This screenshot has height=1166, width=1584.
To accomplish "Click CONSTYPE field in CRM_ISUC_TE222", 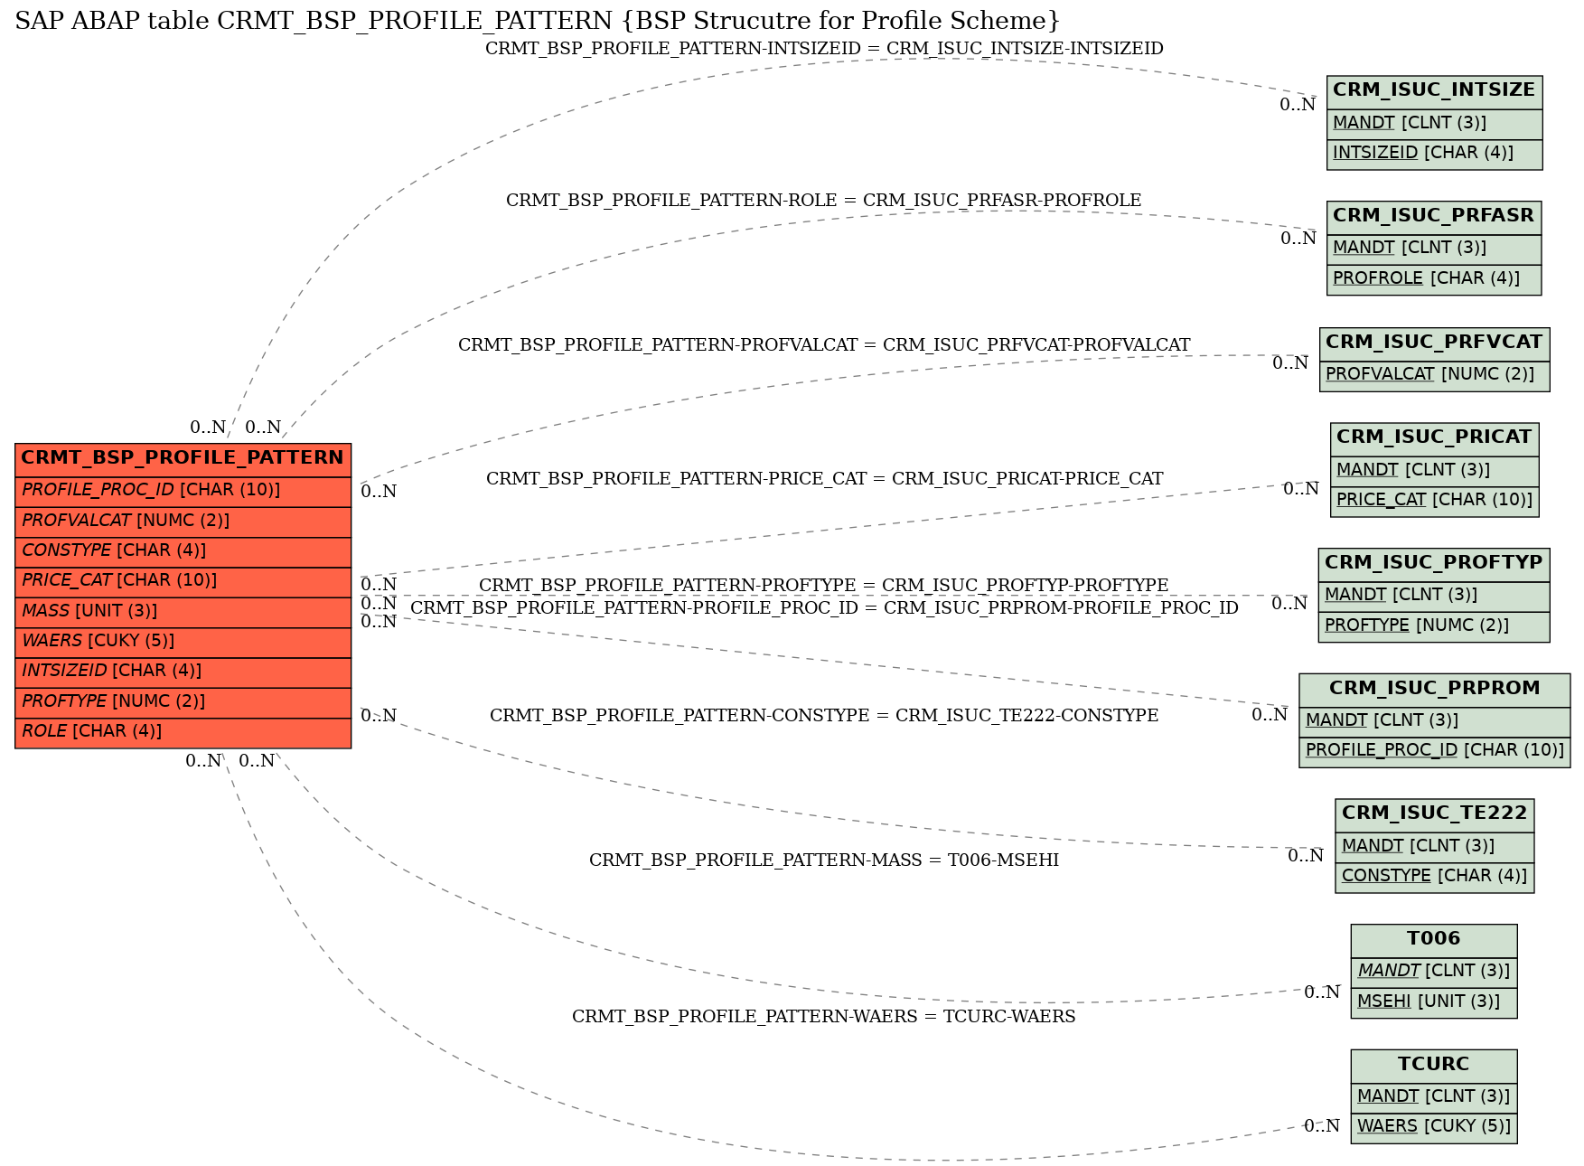I will click(x=1434, y=877).
